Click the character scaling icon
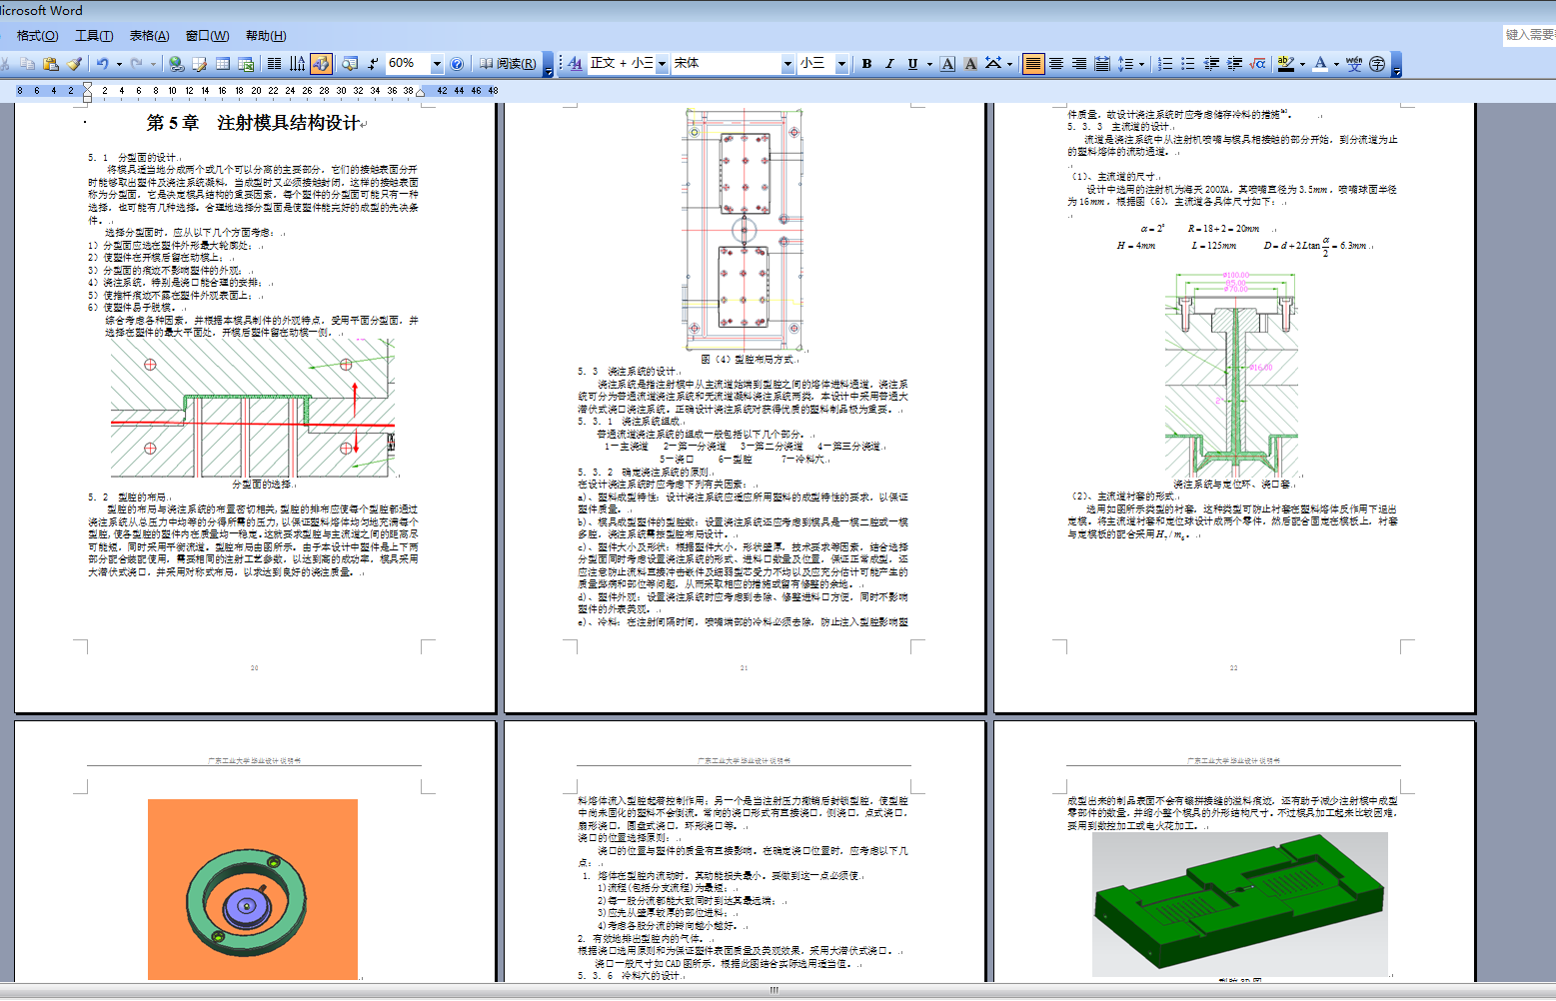The image size is (1556, 1001). click(x=993, y=64)
